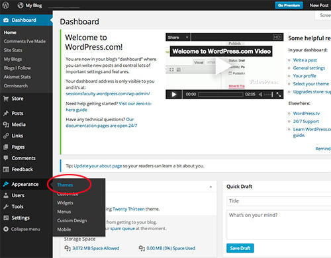Mute the video with the speaker icon
Screen dimensions: 331x258
click(x=260, y=95)
